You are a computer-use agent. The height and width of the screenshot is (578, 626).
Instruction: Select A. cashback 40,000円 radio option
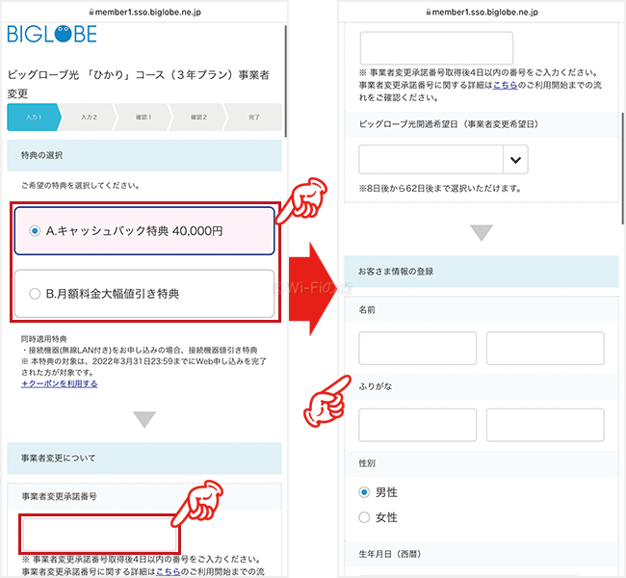coord(35,231)
